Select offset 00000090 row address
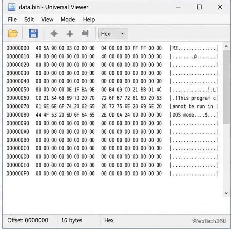The image size is (231, 229). (x=18, y=123)
